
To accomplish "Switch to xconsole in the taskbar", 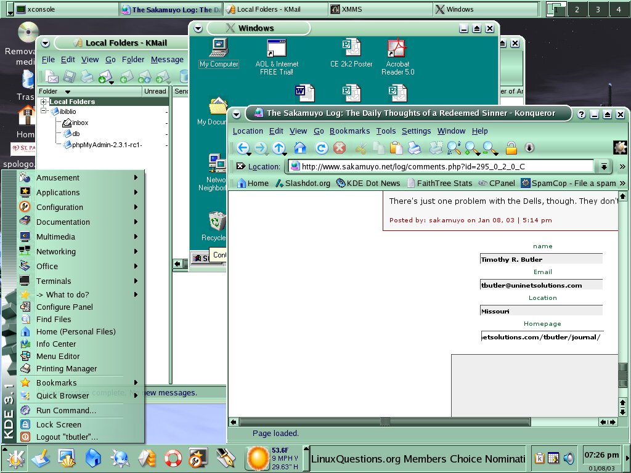I will pos(66,9).
